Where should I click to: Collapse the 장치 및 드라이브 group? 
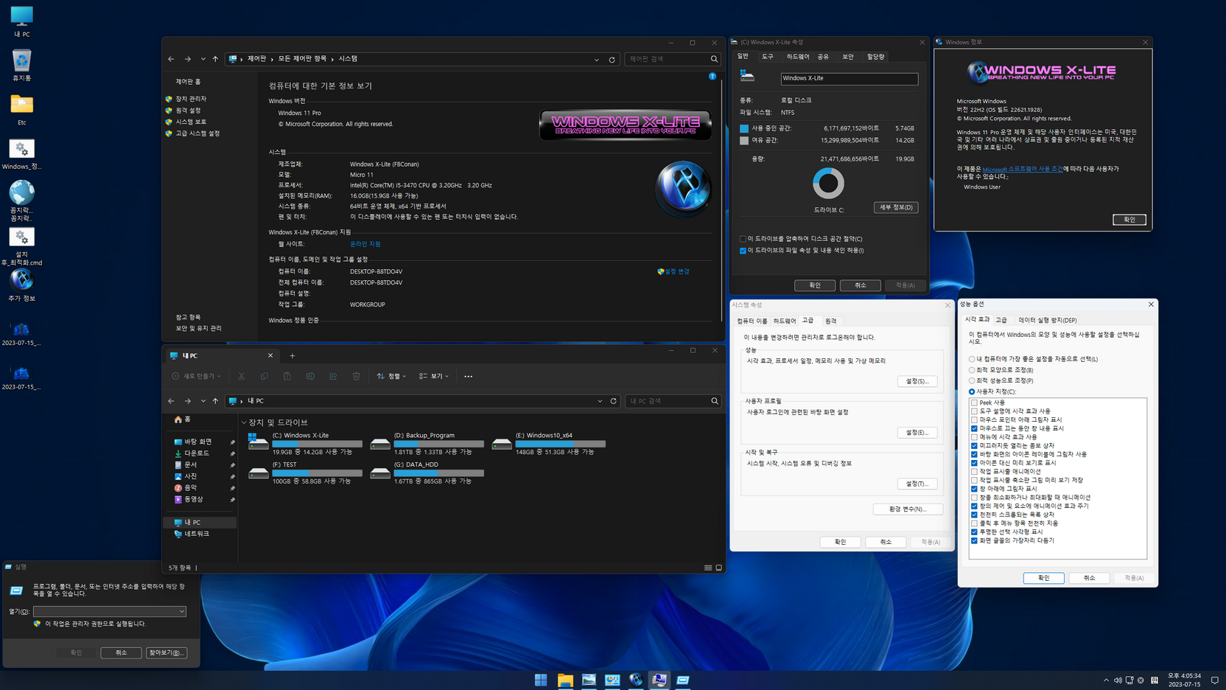click(244, 423)
